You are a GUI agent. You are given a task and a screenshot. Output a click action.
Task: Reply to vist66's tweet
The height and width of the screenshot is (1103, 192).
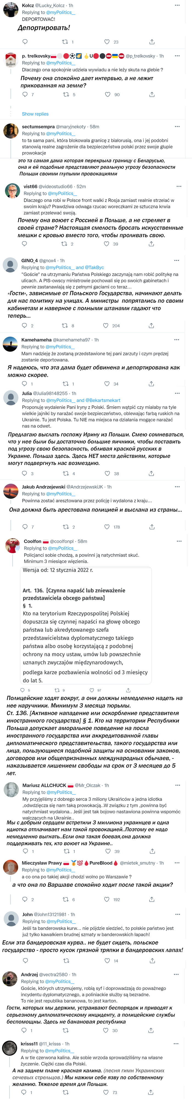(24, 244)
